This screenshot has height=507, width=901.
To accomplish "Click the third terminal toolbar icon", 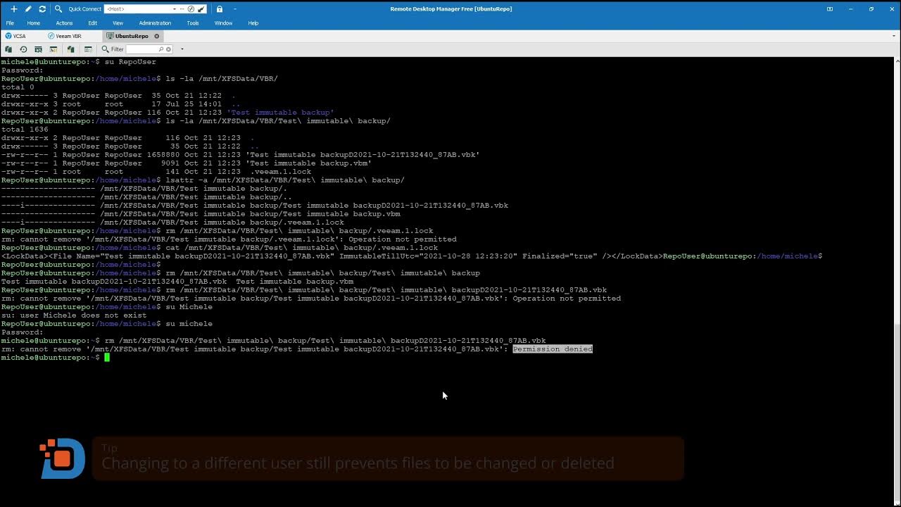I will tap(38, 49).
